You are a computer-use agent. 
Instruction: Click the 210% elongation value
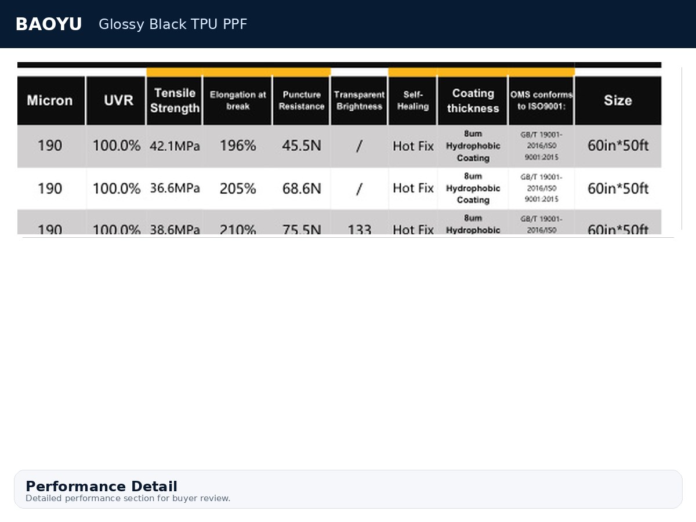(x=238, y=229)
